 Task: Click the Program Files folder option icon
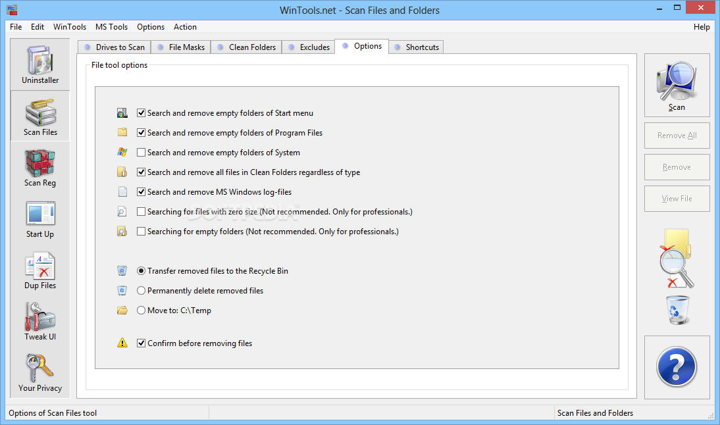tap(122, 133)
